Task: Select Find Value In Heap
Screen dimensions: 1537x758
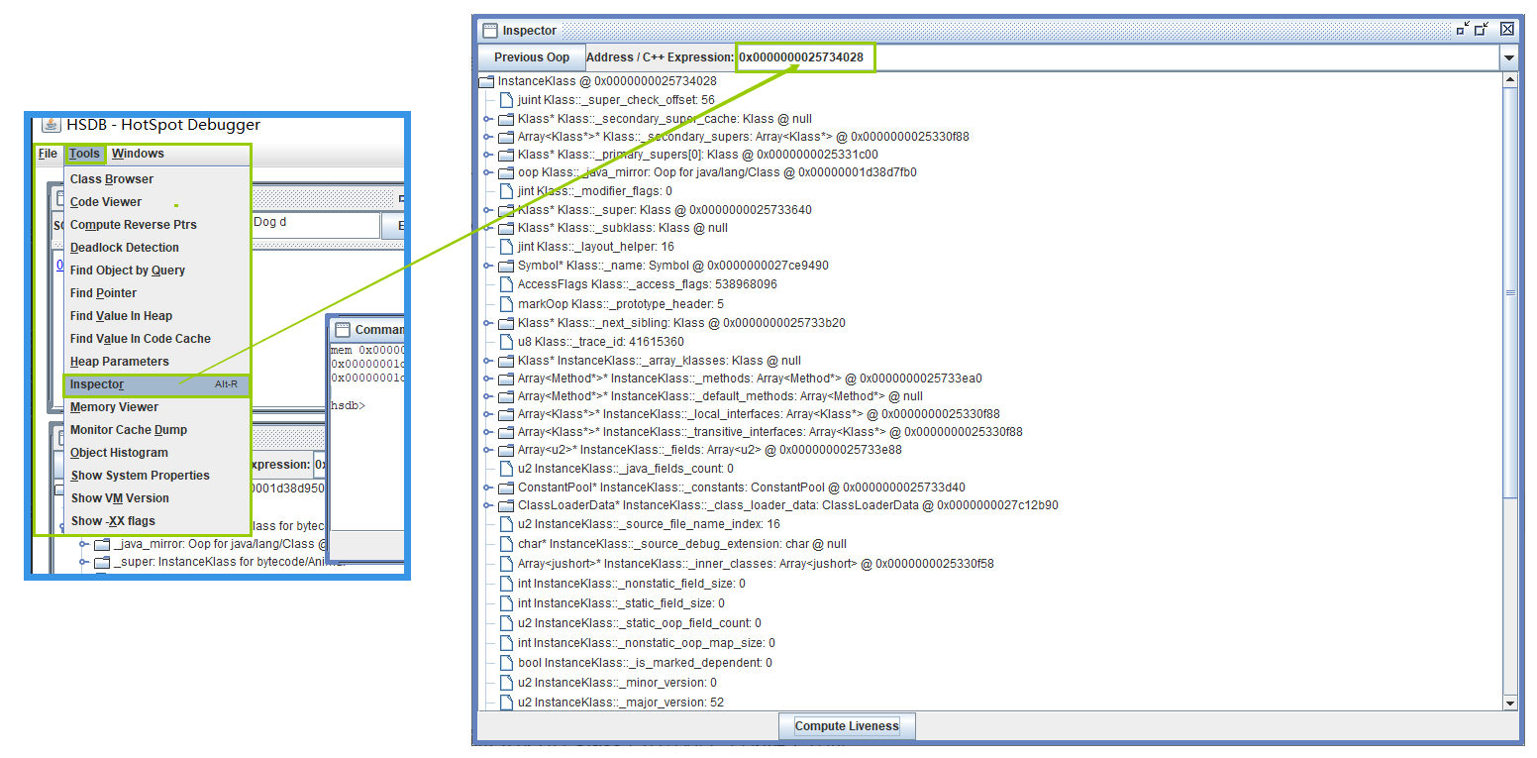Action: point(156,316)
